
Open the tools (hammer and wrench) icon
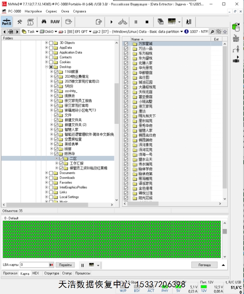point(20,22)
